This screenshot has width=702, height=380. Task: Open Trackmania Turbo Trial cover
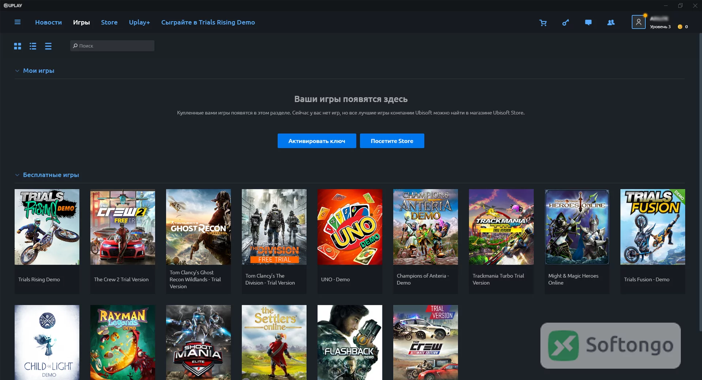pos(501,227)
